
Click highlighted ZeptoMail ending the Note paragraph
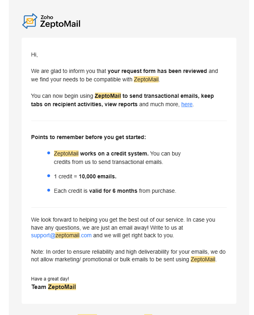point(203,259)
